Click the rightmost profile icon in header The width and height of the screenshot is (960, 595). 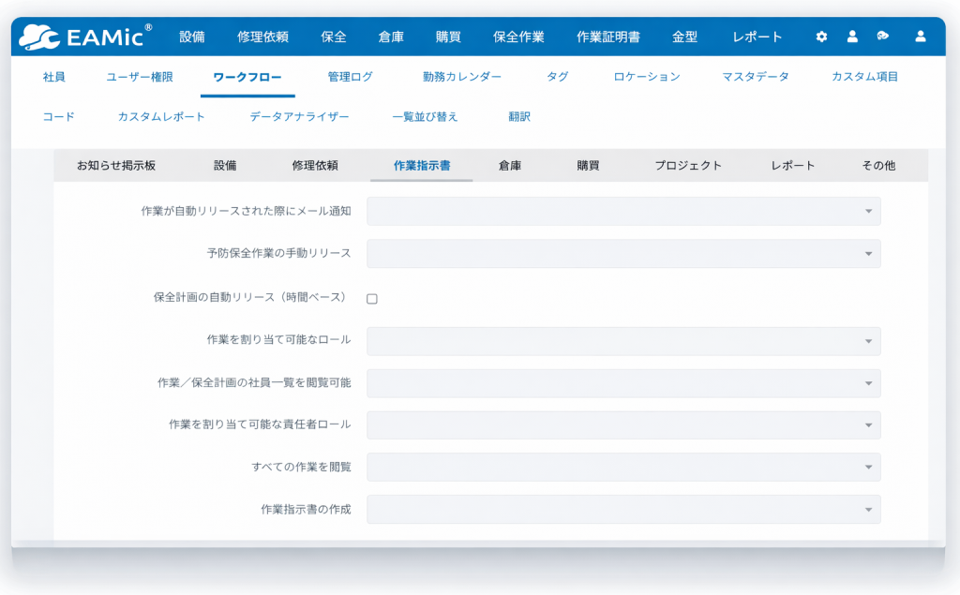(920, 37)
